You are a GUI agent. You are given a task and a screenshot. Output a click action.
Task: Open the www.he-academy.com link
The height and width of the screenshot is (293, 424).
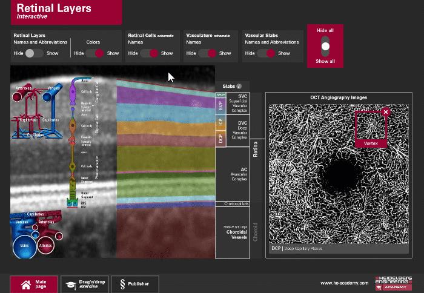pos(344,283)
